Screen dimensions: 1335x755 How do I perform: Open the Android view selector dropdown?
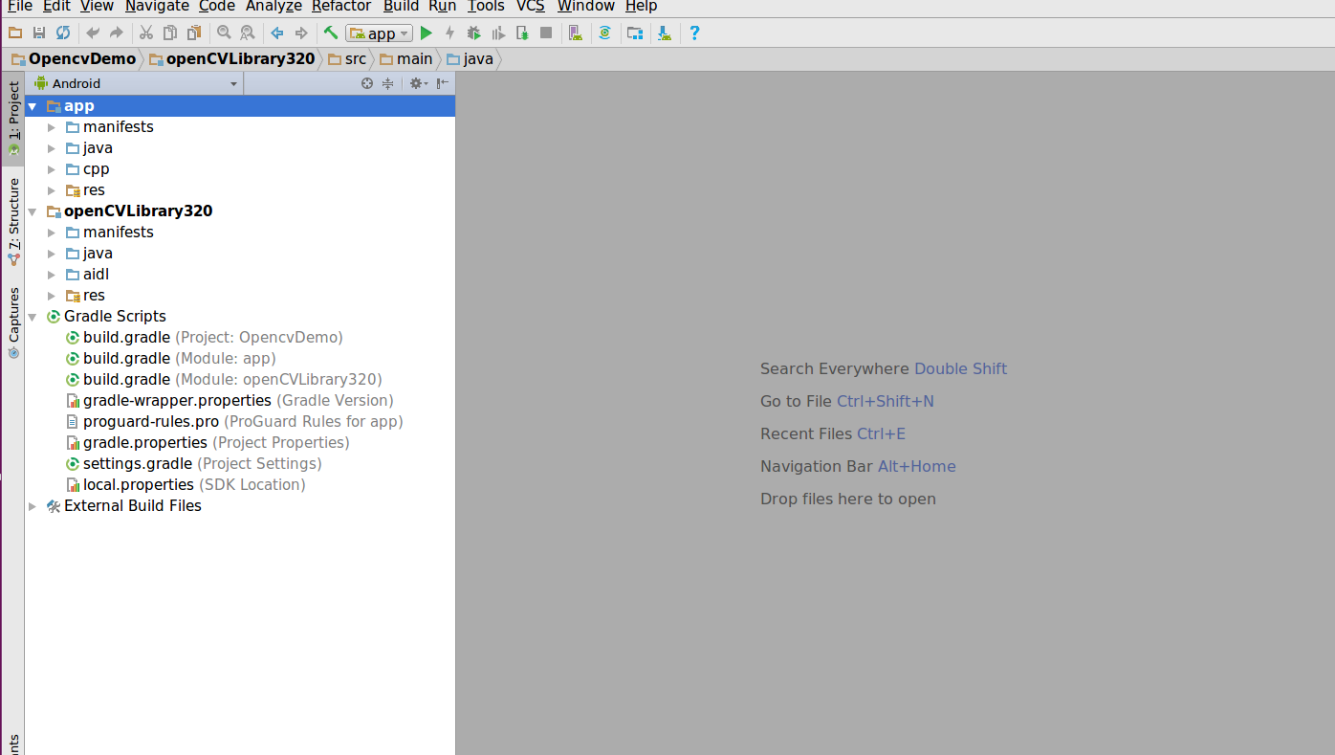[x=136, y=83]
